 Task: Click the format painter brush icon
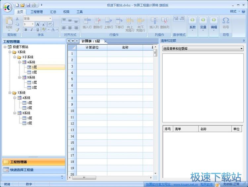[17, 29]
